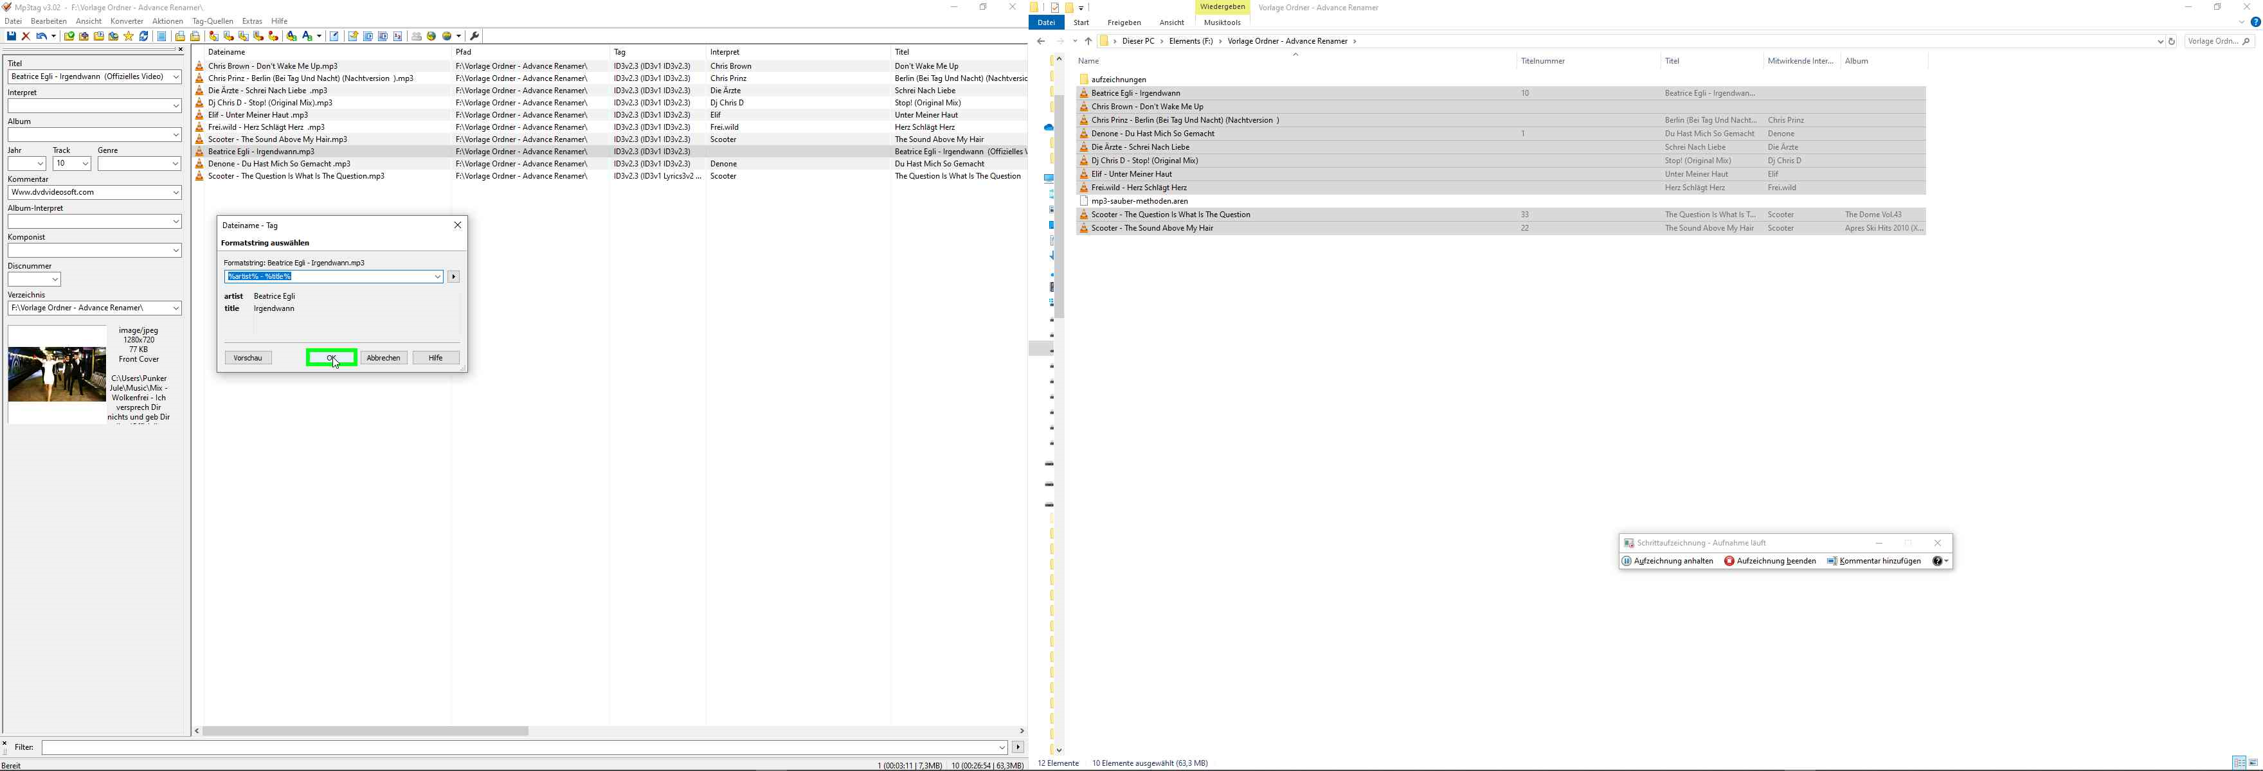Click the red X remove tag icon
The height and width of the screenshot is (771, 2263).
(26, 36)
